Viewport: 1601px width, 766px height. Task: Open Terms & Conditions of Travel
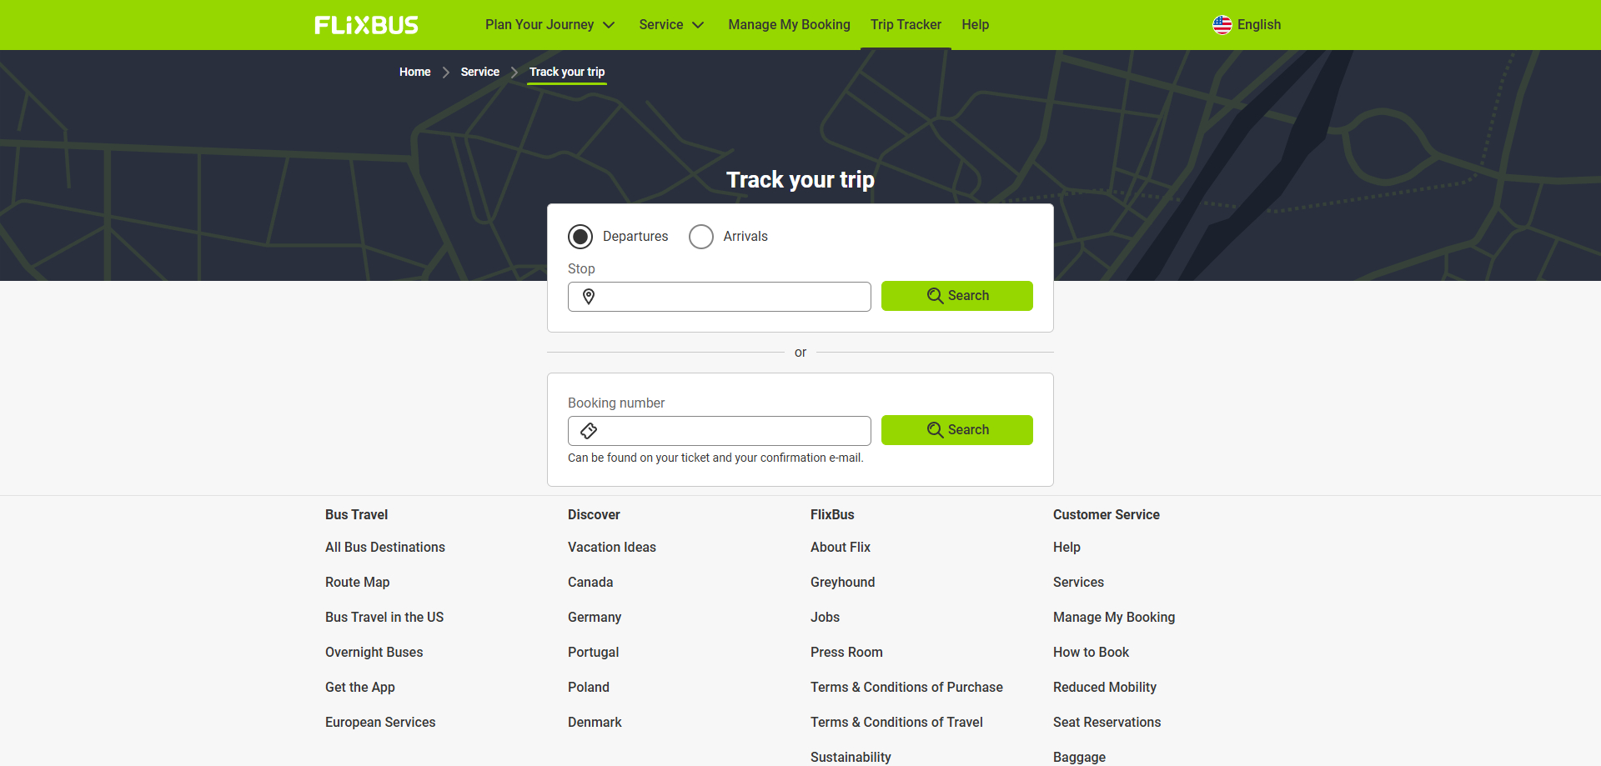(x=896, y=723)
